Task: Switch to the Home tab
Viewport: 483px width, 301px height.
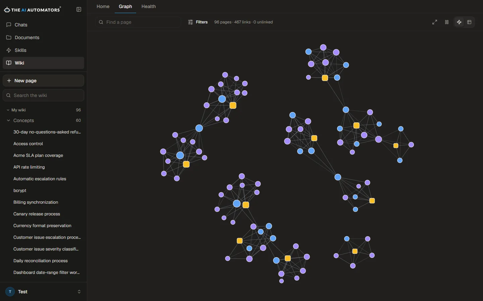Action: pos(103,6)
